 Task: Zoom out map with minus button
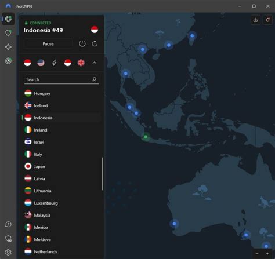[x=257, y=254]
